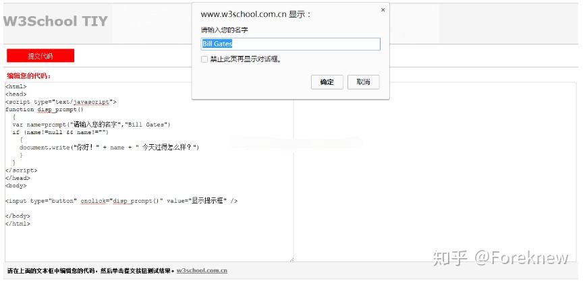The image size is (583, 281).
Task: Click the red 提交代码 button
Action: coord(40,56)
